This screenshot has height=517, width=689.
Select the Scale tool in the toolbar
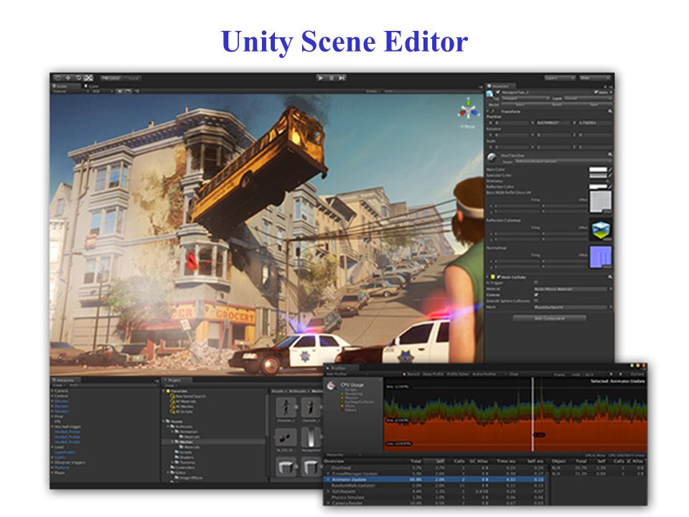[88, 78]
